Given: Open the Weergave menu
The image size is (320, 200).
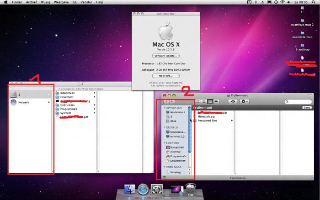Looking at the screenshot, I should (61, 2).
